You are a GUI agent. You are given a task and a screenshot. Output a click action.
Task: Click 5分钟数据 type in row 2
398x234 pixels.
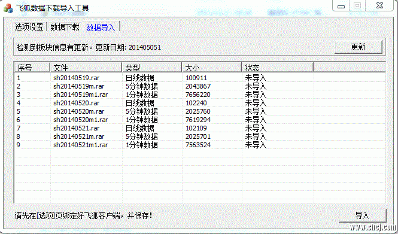tap(142, 86)
